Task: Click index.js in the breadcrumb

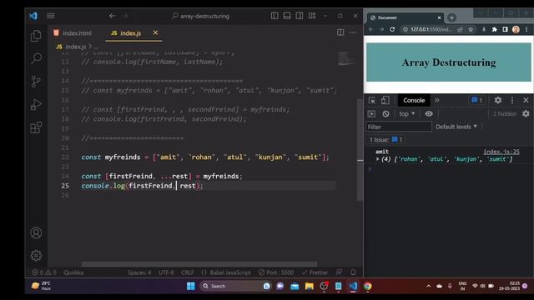Action: pos(75,47)
